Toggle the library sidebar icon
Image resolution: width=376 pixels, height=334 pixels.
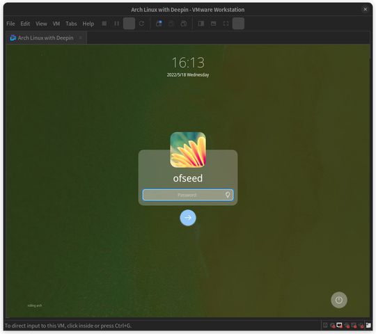pos(201,24)
